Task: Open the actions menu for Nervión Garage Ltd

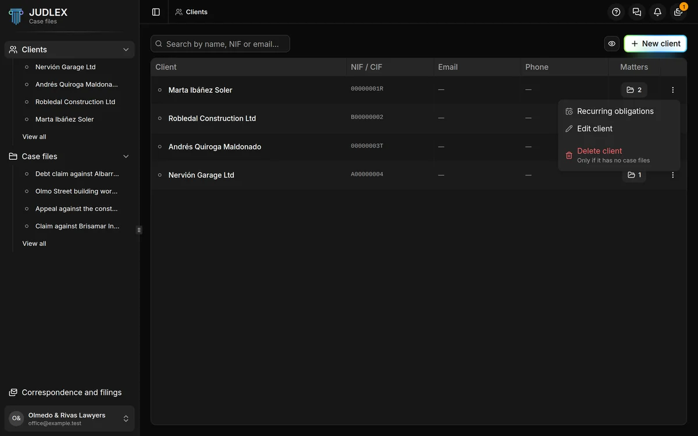Action: pyautogui.click(x=673, y=175)
